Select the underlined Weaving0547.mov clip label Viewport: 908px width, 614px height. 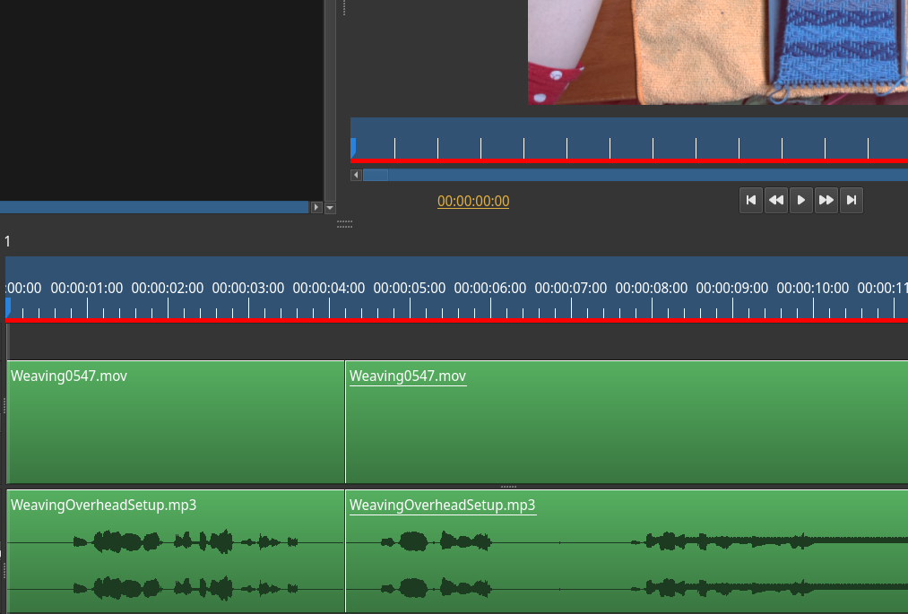[x=408, y=376]
